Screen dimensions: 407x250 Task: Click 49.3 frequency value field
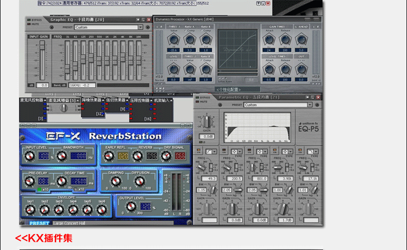pyautogui.click(x=209, y=178)
